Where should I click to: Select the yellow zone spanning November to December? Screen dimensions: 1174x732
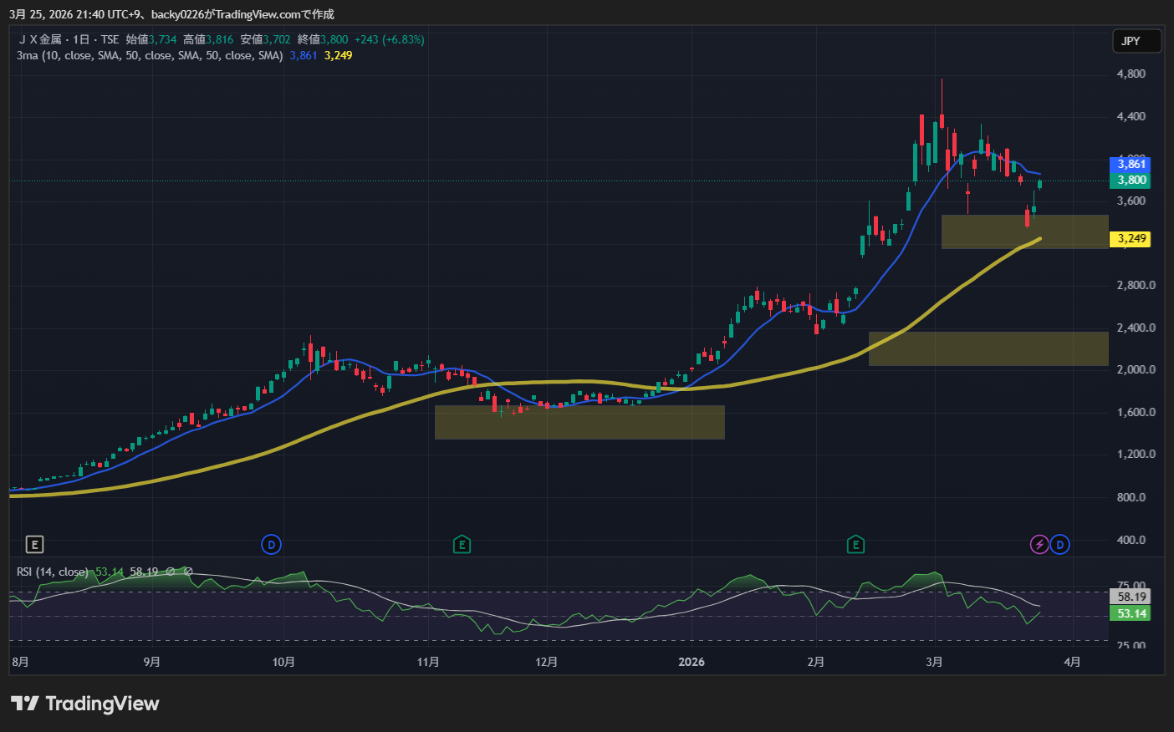579,422
